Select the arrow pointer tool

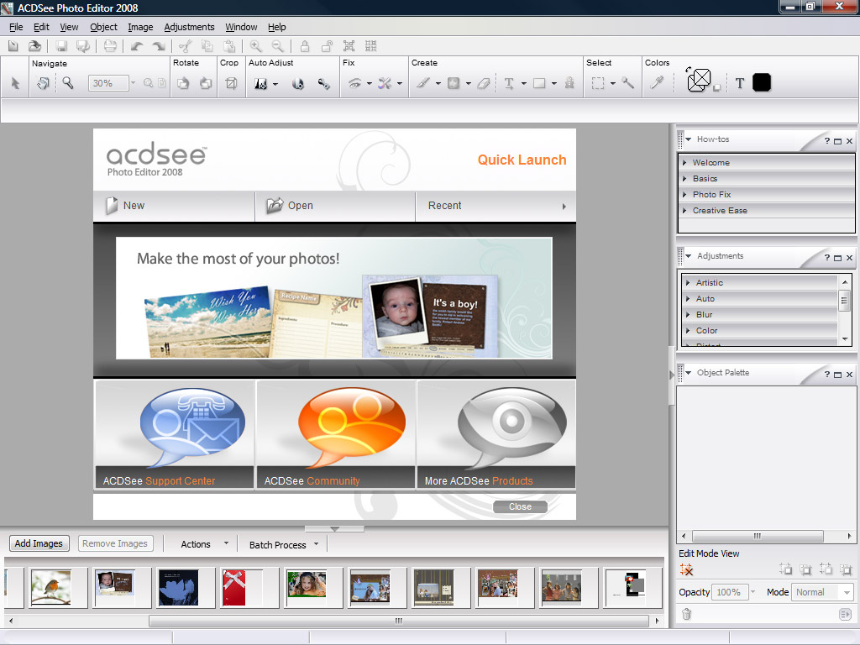coord(15,83)
